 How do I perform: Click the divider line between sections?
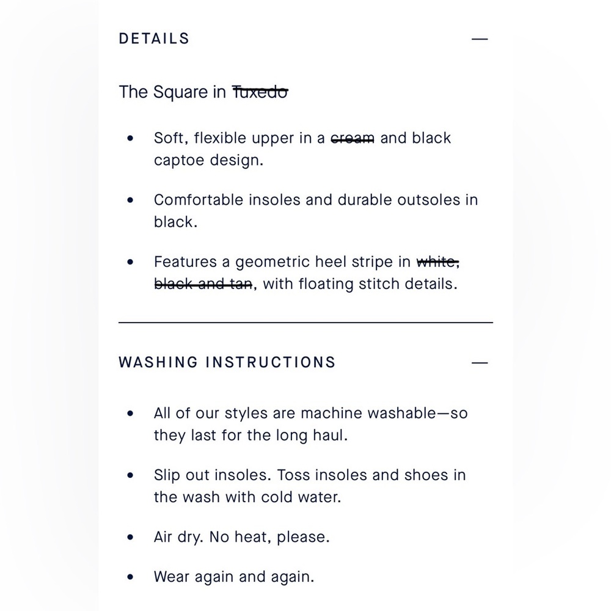pyautogui.click(x=306, y=323)
